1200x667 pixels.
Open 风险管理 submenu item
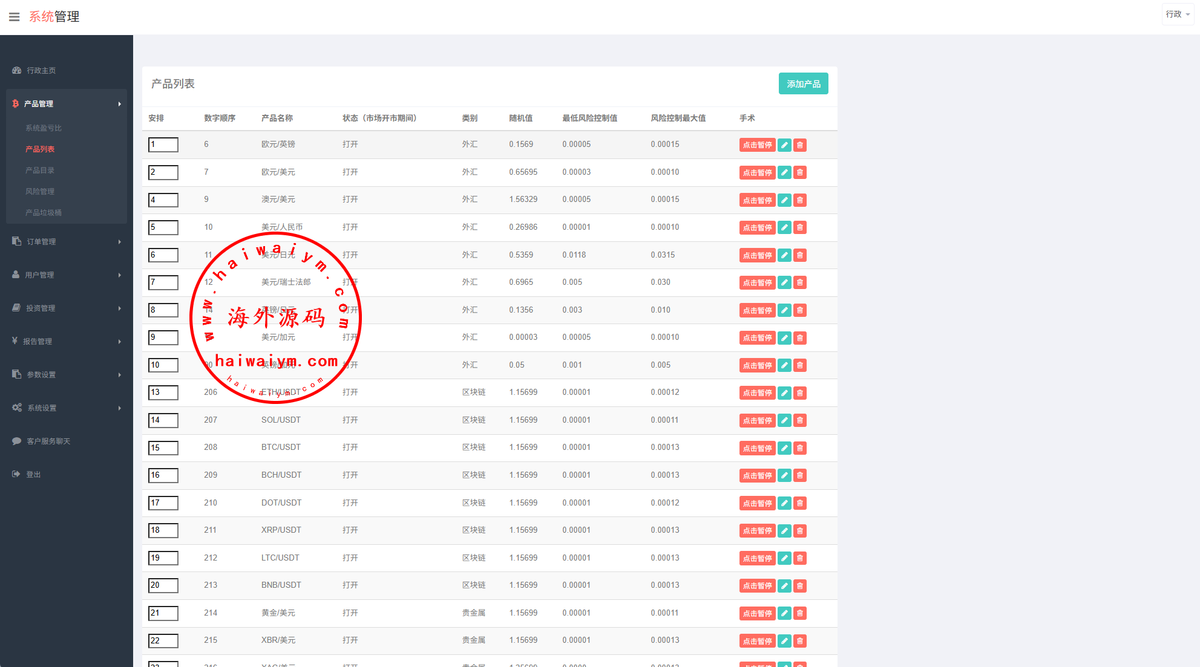point(40,192)
